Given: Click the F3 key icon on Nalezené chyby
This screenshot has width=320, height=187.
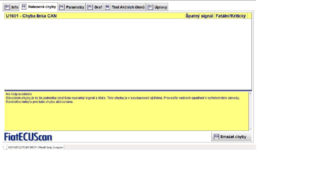Looking at the screenshot, I should 24,7.
